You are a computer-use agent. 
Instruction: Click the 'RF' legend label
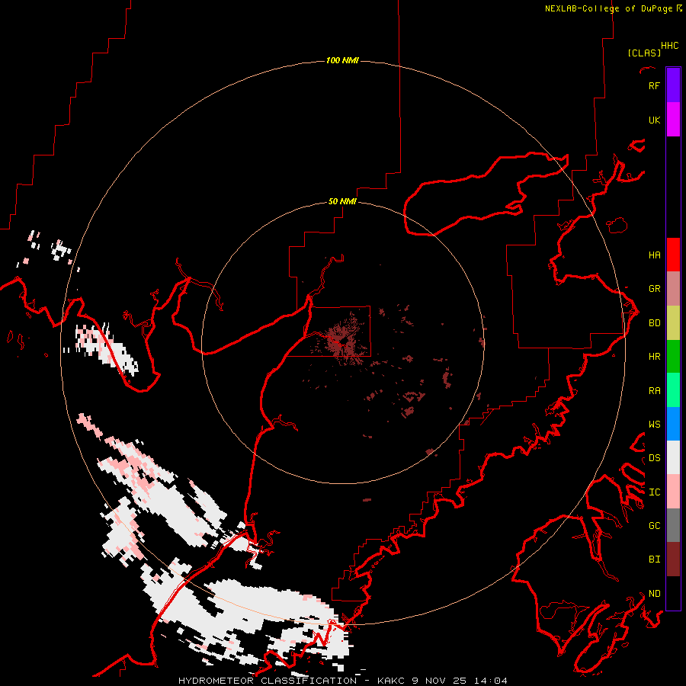click(x=654, y=85)
